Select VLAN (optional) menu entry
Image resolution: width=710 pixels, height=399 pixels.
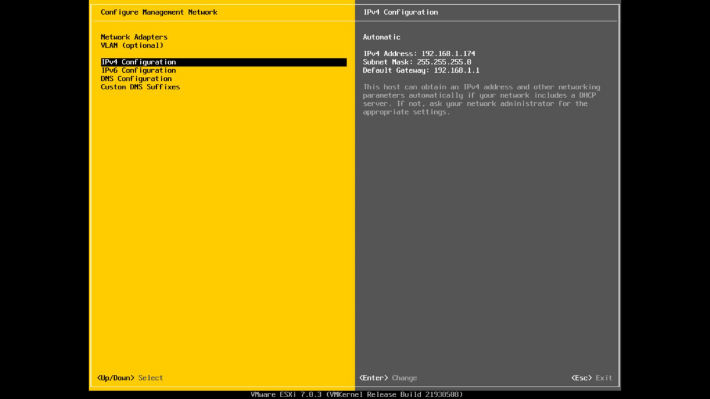coord(132,46)
